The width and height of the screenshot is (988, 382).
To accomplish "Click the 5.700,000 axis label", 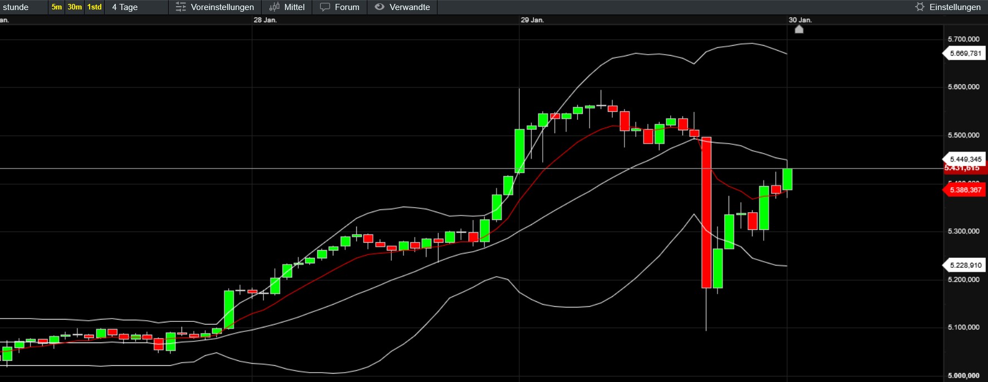I will click(964, 39).
